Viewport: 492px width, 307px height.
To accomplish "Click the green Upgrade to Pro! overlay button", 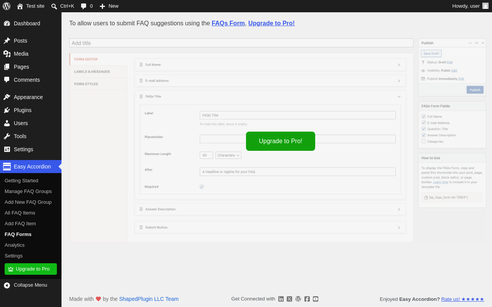I will [281, 141].
